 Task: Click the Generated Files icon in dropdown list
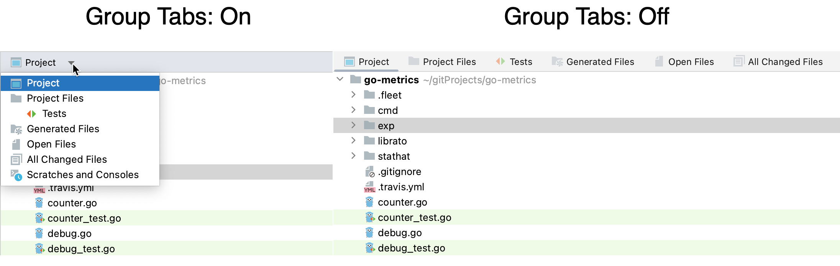(x=16, y=129)
